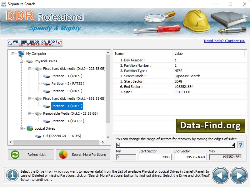Click the information icon in the bottom bar

[x=12, y=175]
